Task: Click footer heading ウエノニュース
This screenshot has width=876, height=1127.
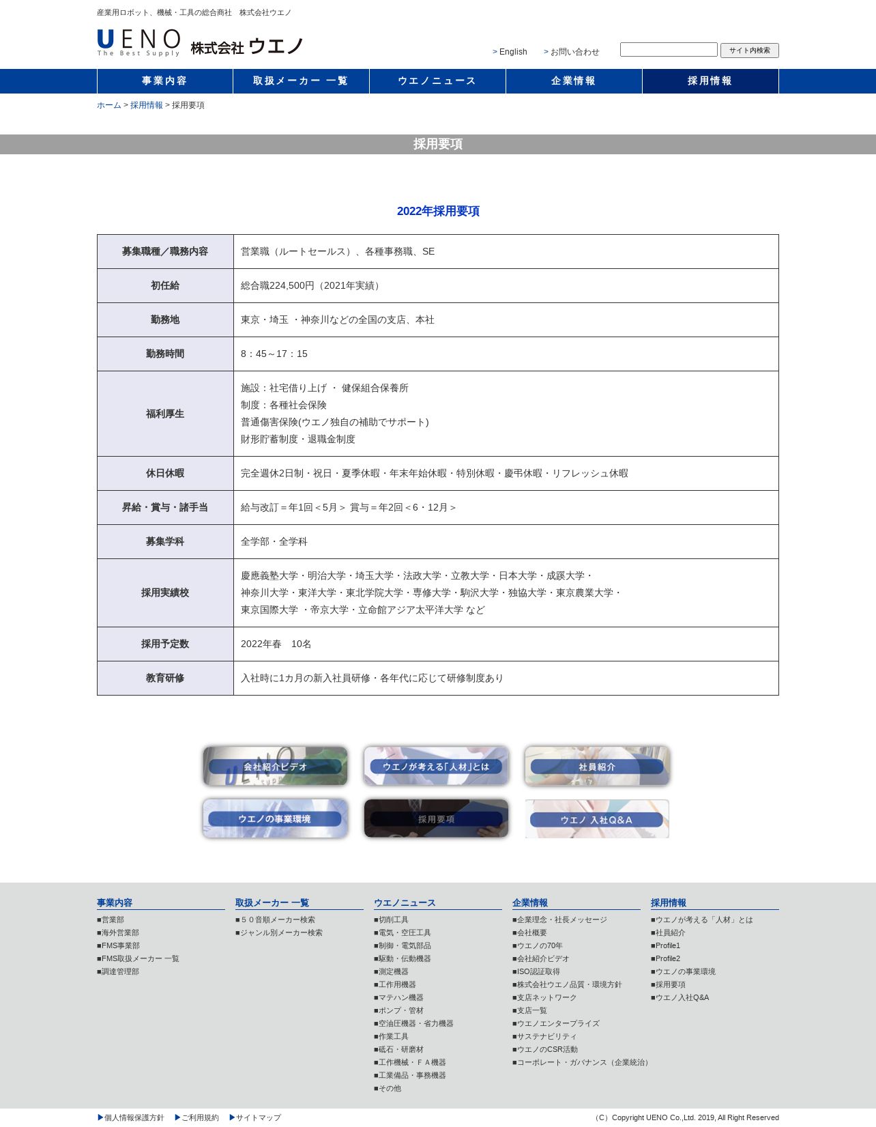Action: click(x=405, y=902)
